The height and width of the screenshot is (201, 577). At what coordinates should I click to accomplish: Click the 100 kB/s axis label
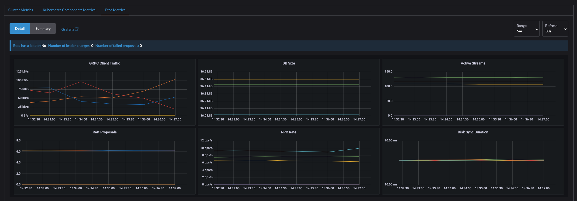coord(23,80)
